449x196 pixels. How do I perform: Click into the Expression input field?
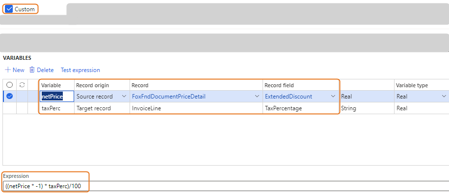click(221, 186)
